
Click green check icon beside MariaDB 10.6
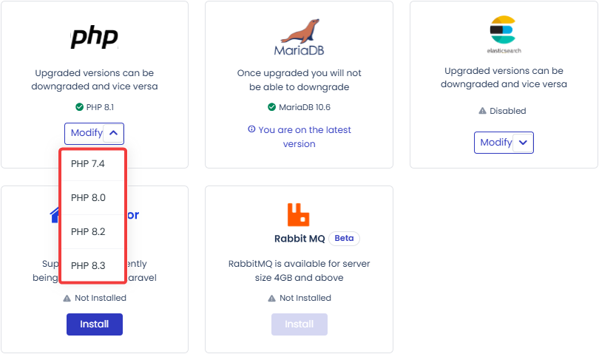pos(271,107)
